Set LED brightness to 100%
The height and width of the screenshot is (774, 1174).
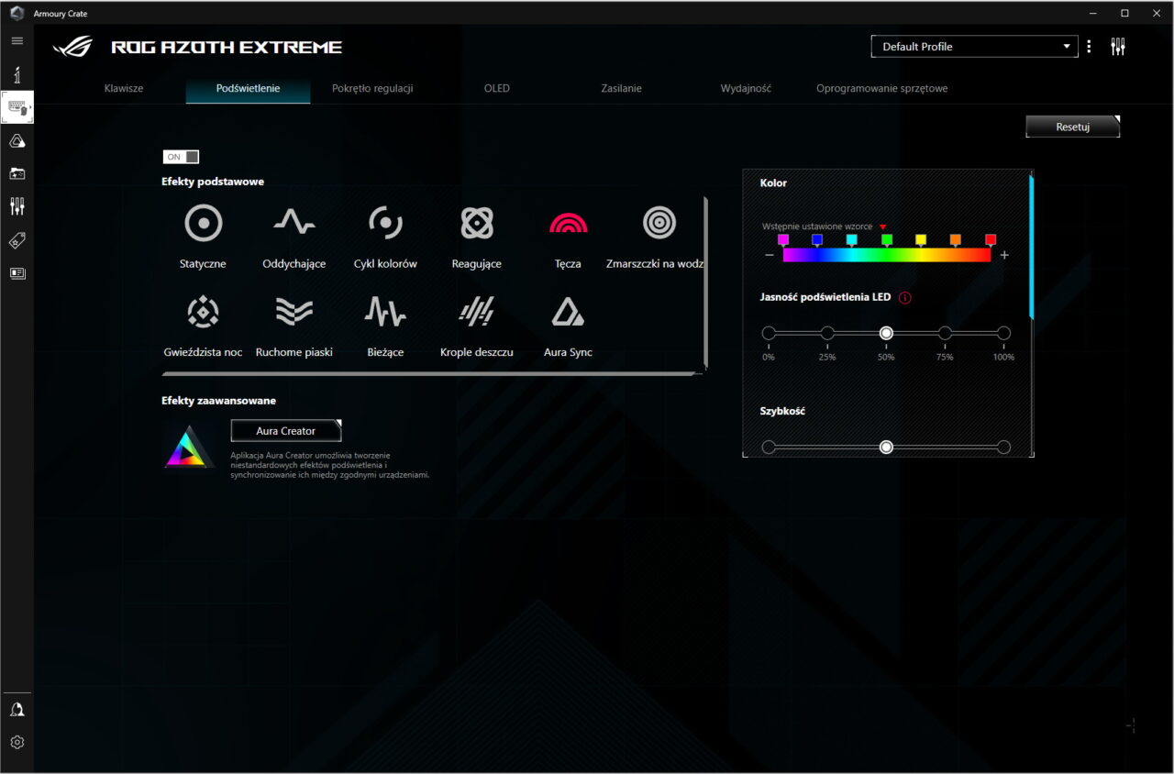1003,333
